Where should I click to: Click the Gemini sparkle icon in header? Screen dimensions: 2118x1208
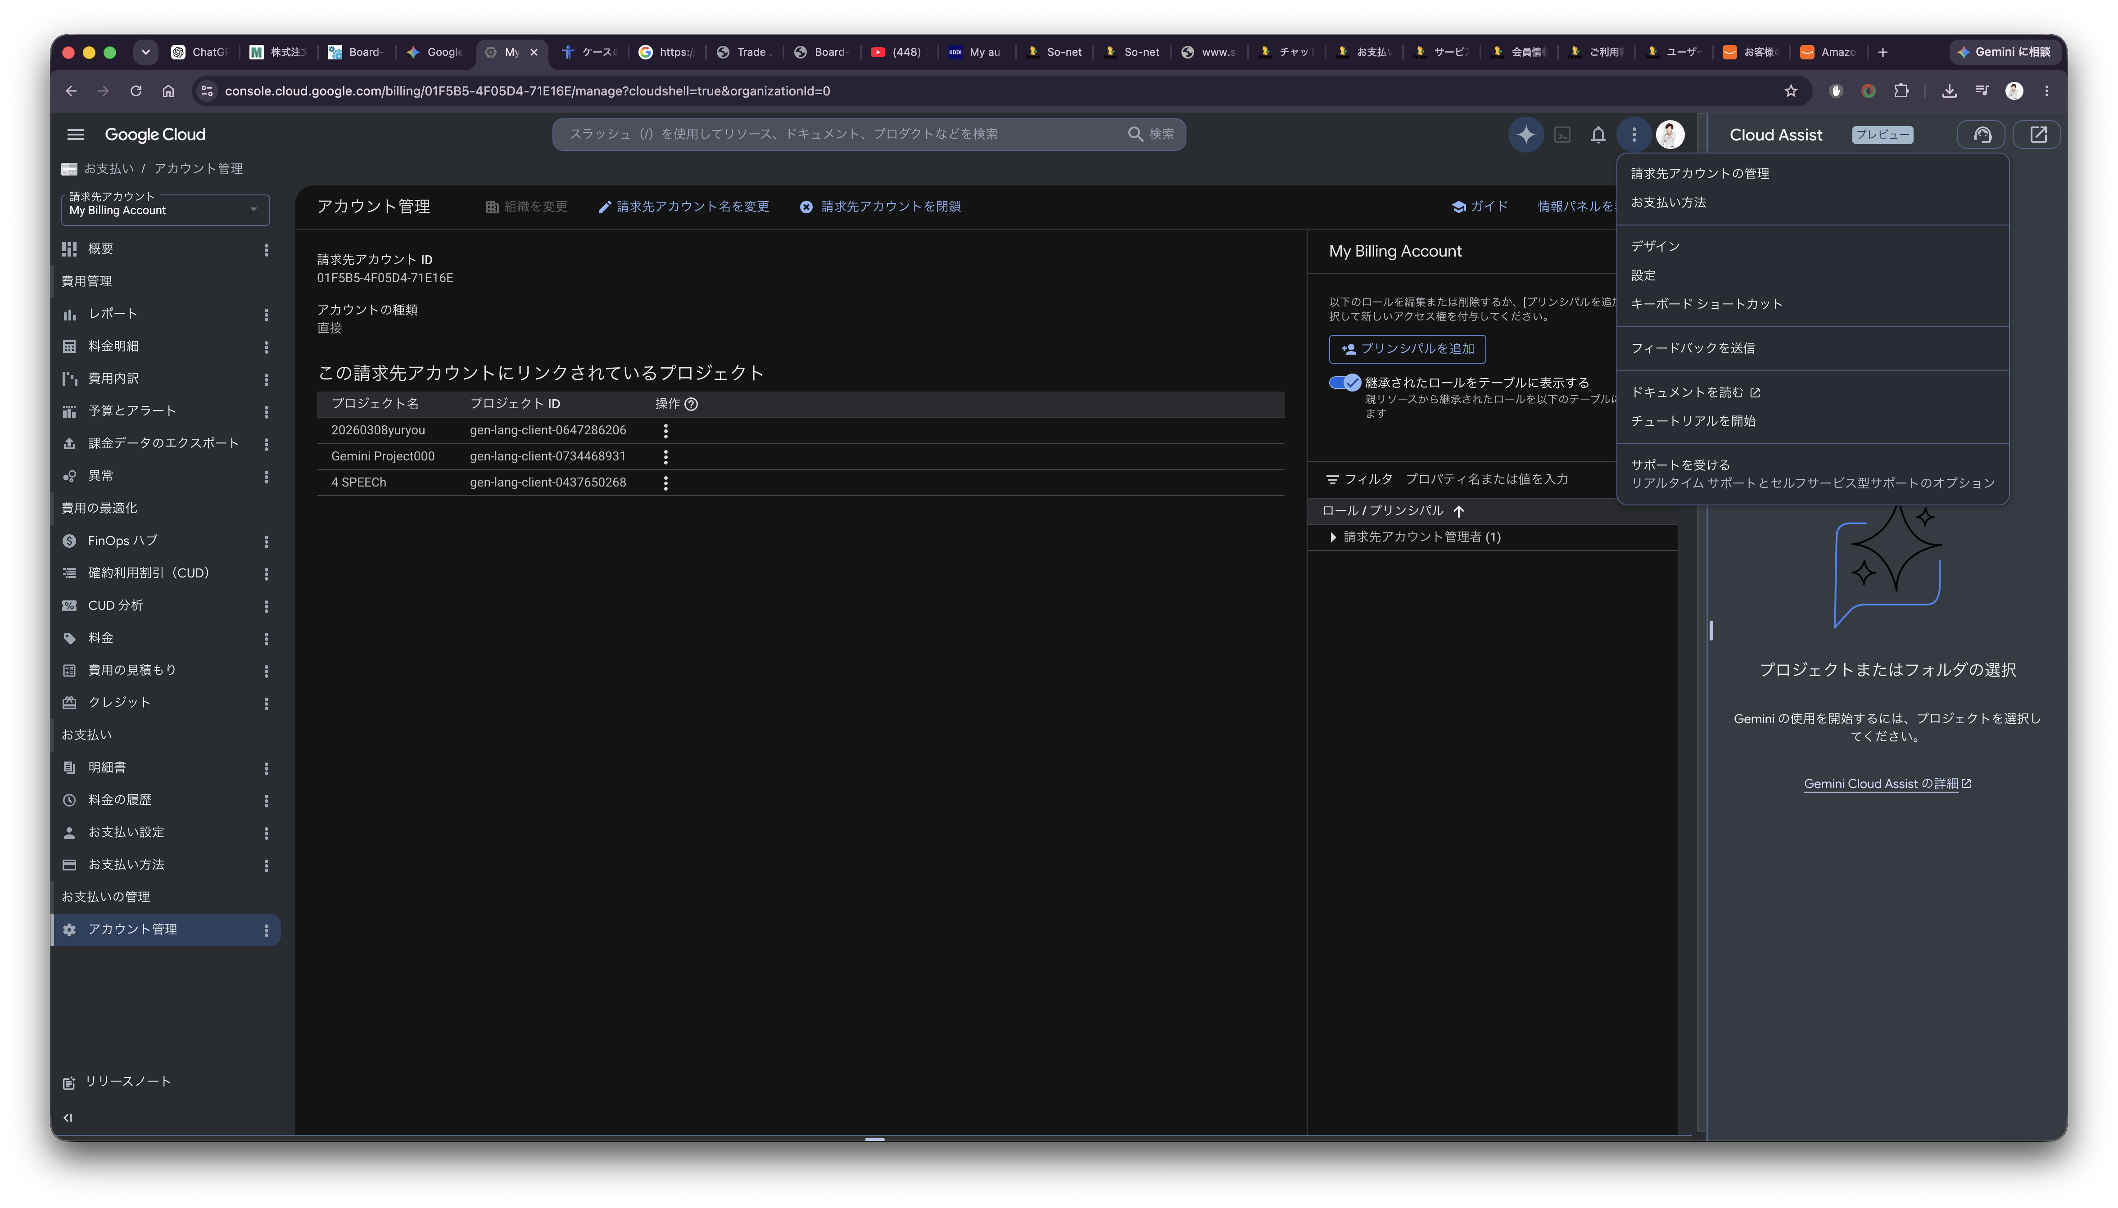pyautogui.click(x=1525, y=135)
